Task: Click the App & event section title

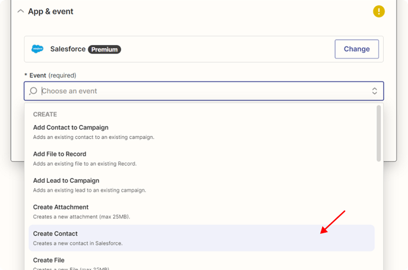Action: 51,11
